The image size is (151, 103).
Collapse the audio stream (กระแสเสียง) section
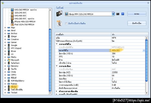pyautogui.click(x=57, y=66)
